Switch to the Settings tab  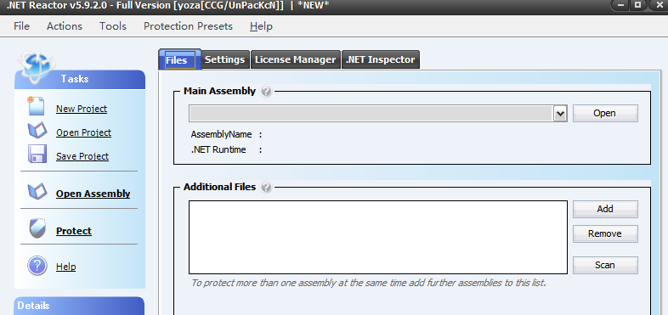tap(225, 59)
